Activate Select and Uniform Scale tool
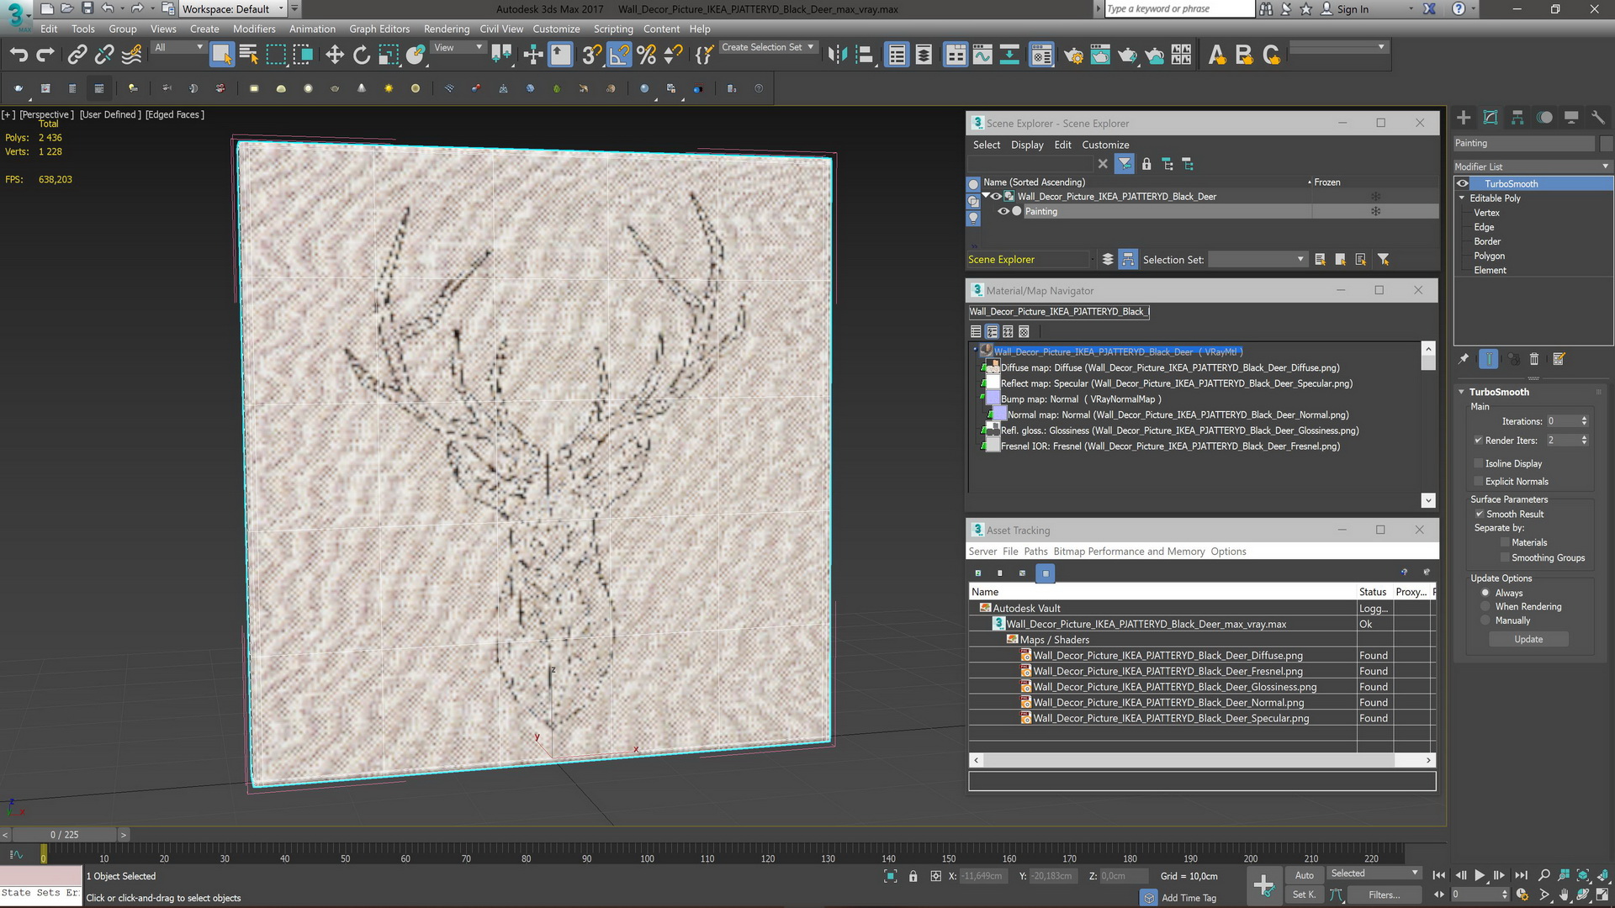1615x908 pixels. [x=388, y=55]
